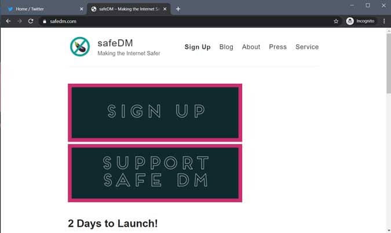Image resolution: width=391 pixels, height=233 pixels.
Task: Open the Incognito profile indicator
Action: [x=360, y=21]
